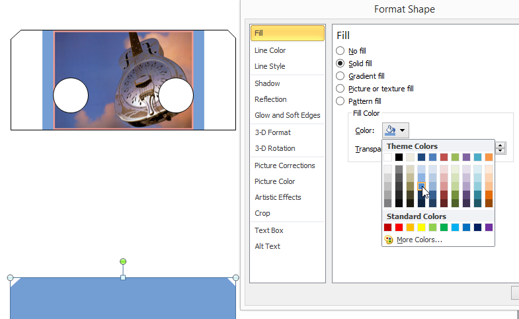Pick black theme color swatch in top row
Image resolution: width=519 pixels, height=319 pixels.
[x=399, y=157]
